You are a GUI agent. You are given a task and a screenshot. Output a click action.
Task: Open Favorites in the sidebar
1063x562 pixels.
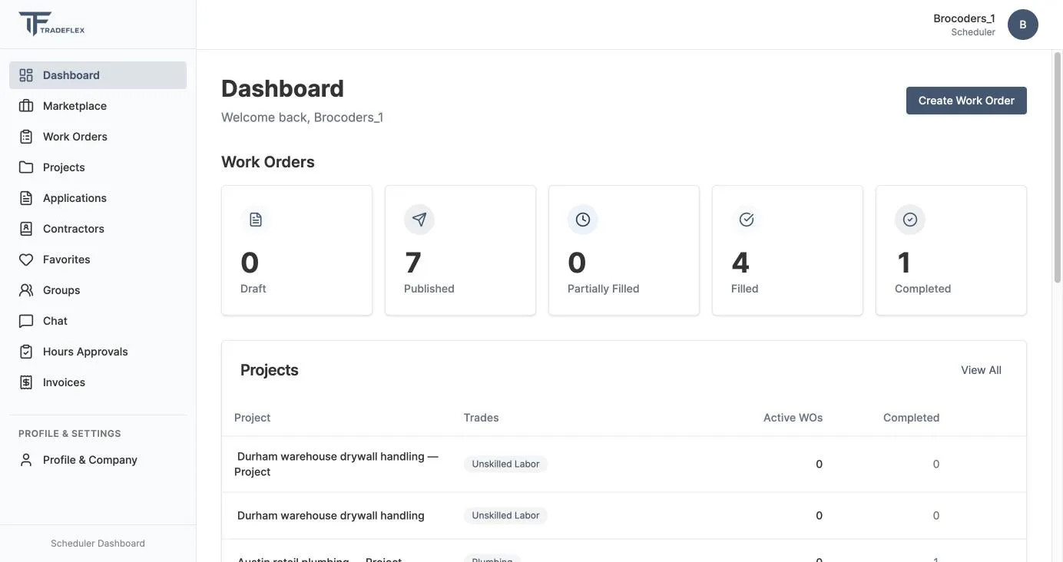98,260
